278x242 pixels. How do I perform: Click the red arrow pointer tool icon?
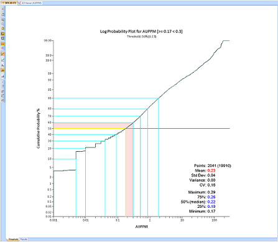[x=2, y=9]
